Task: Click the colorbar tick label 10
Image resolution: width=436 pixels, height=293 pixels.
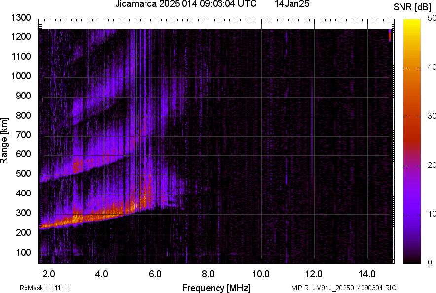Action: pos(432,214)
